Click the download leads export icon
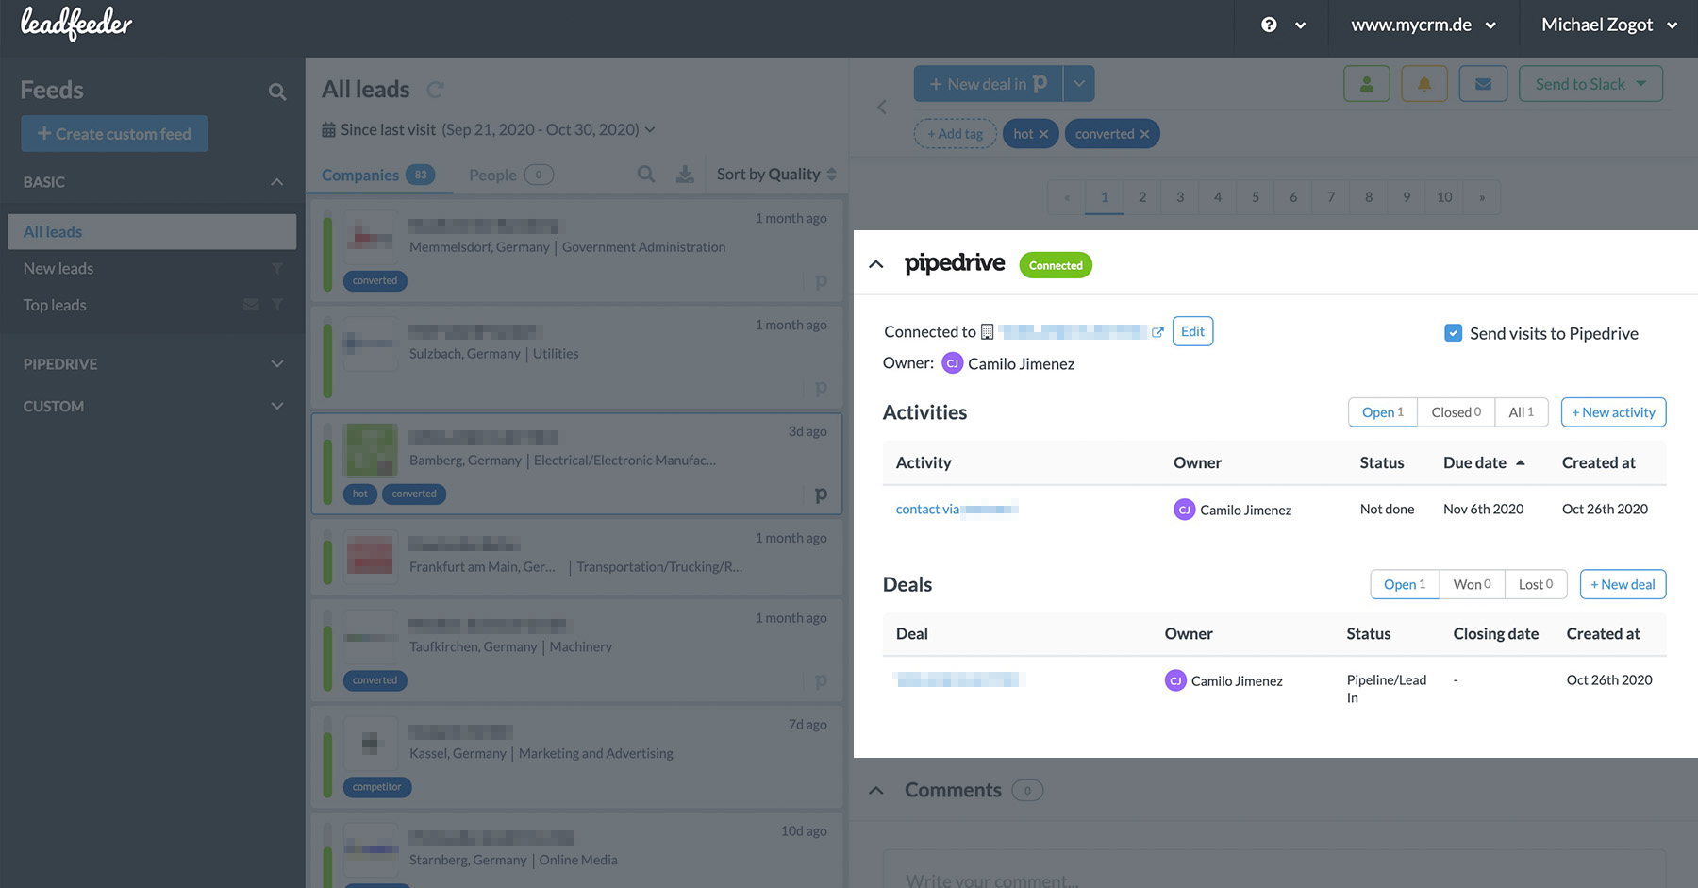1698x888 pixels. [685, 175]
